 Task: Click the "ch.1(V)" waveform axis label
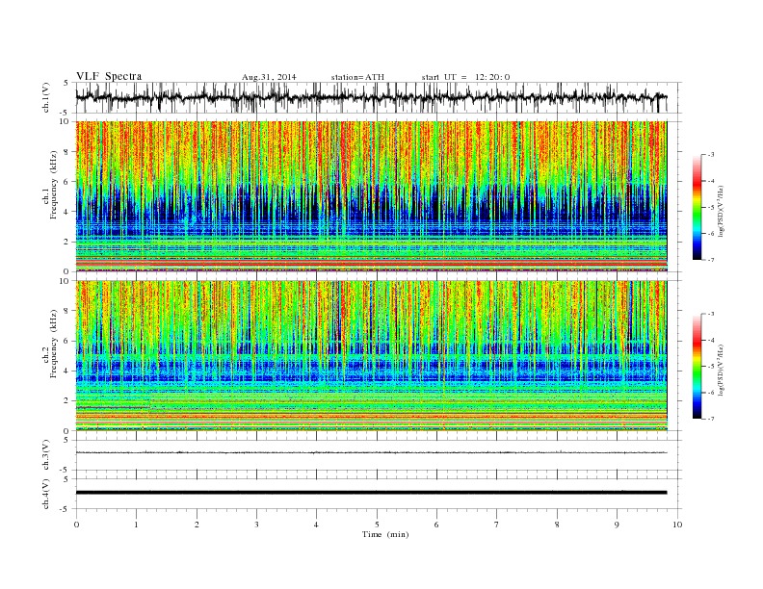coord(46,97)
